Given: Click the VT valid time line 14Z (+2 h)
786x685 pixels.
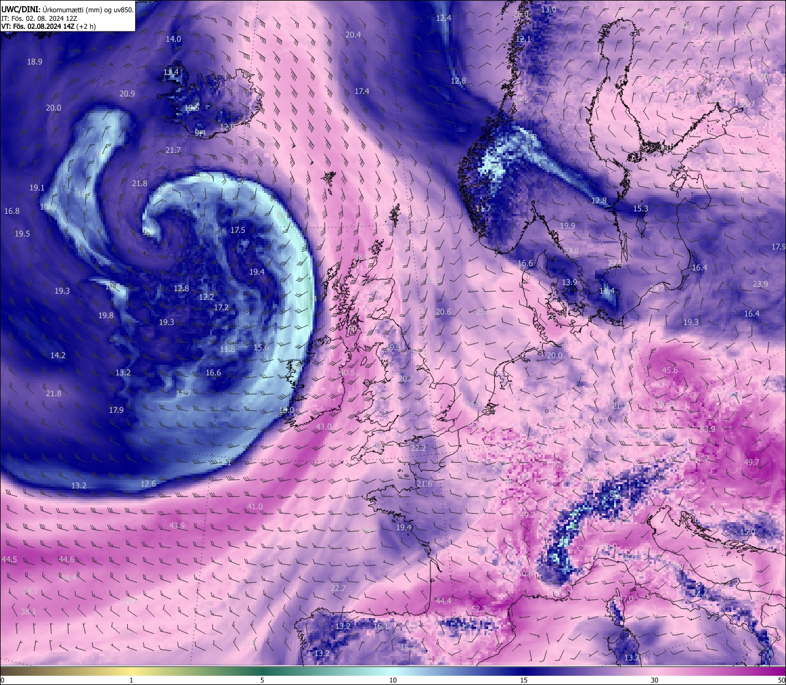Looking at the screenshot, I should pos(49,26).
